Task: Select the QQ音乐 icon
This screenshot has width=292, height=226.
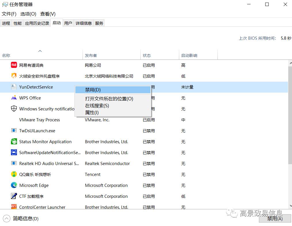Action: 14,174
